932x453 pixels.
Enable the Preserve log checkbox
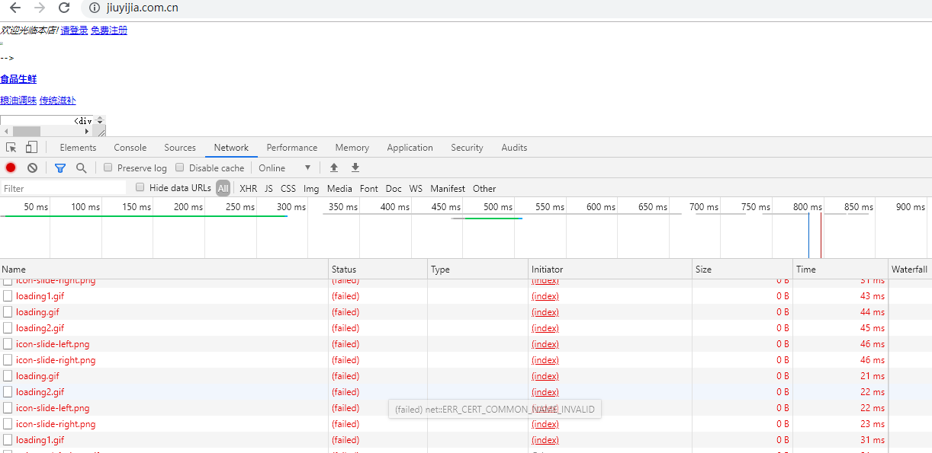pyautogui.click(x=108, y=167)
